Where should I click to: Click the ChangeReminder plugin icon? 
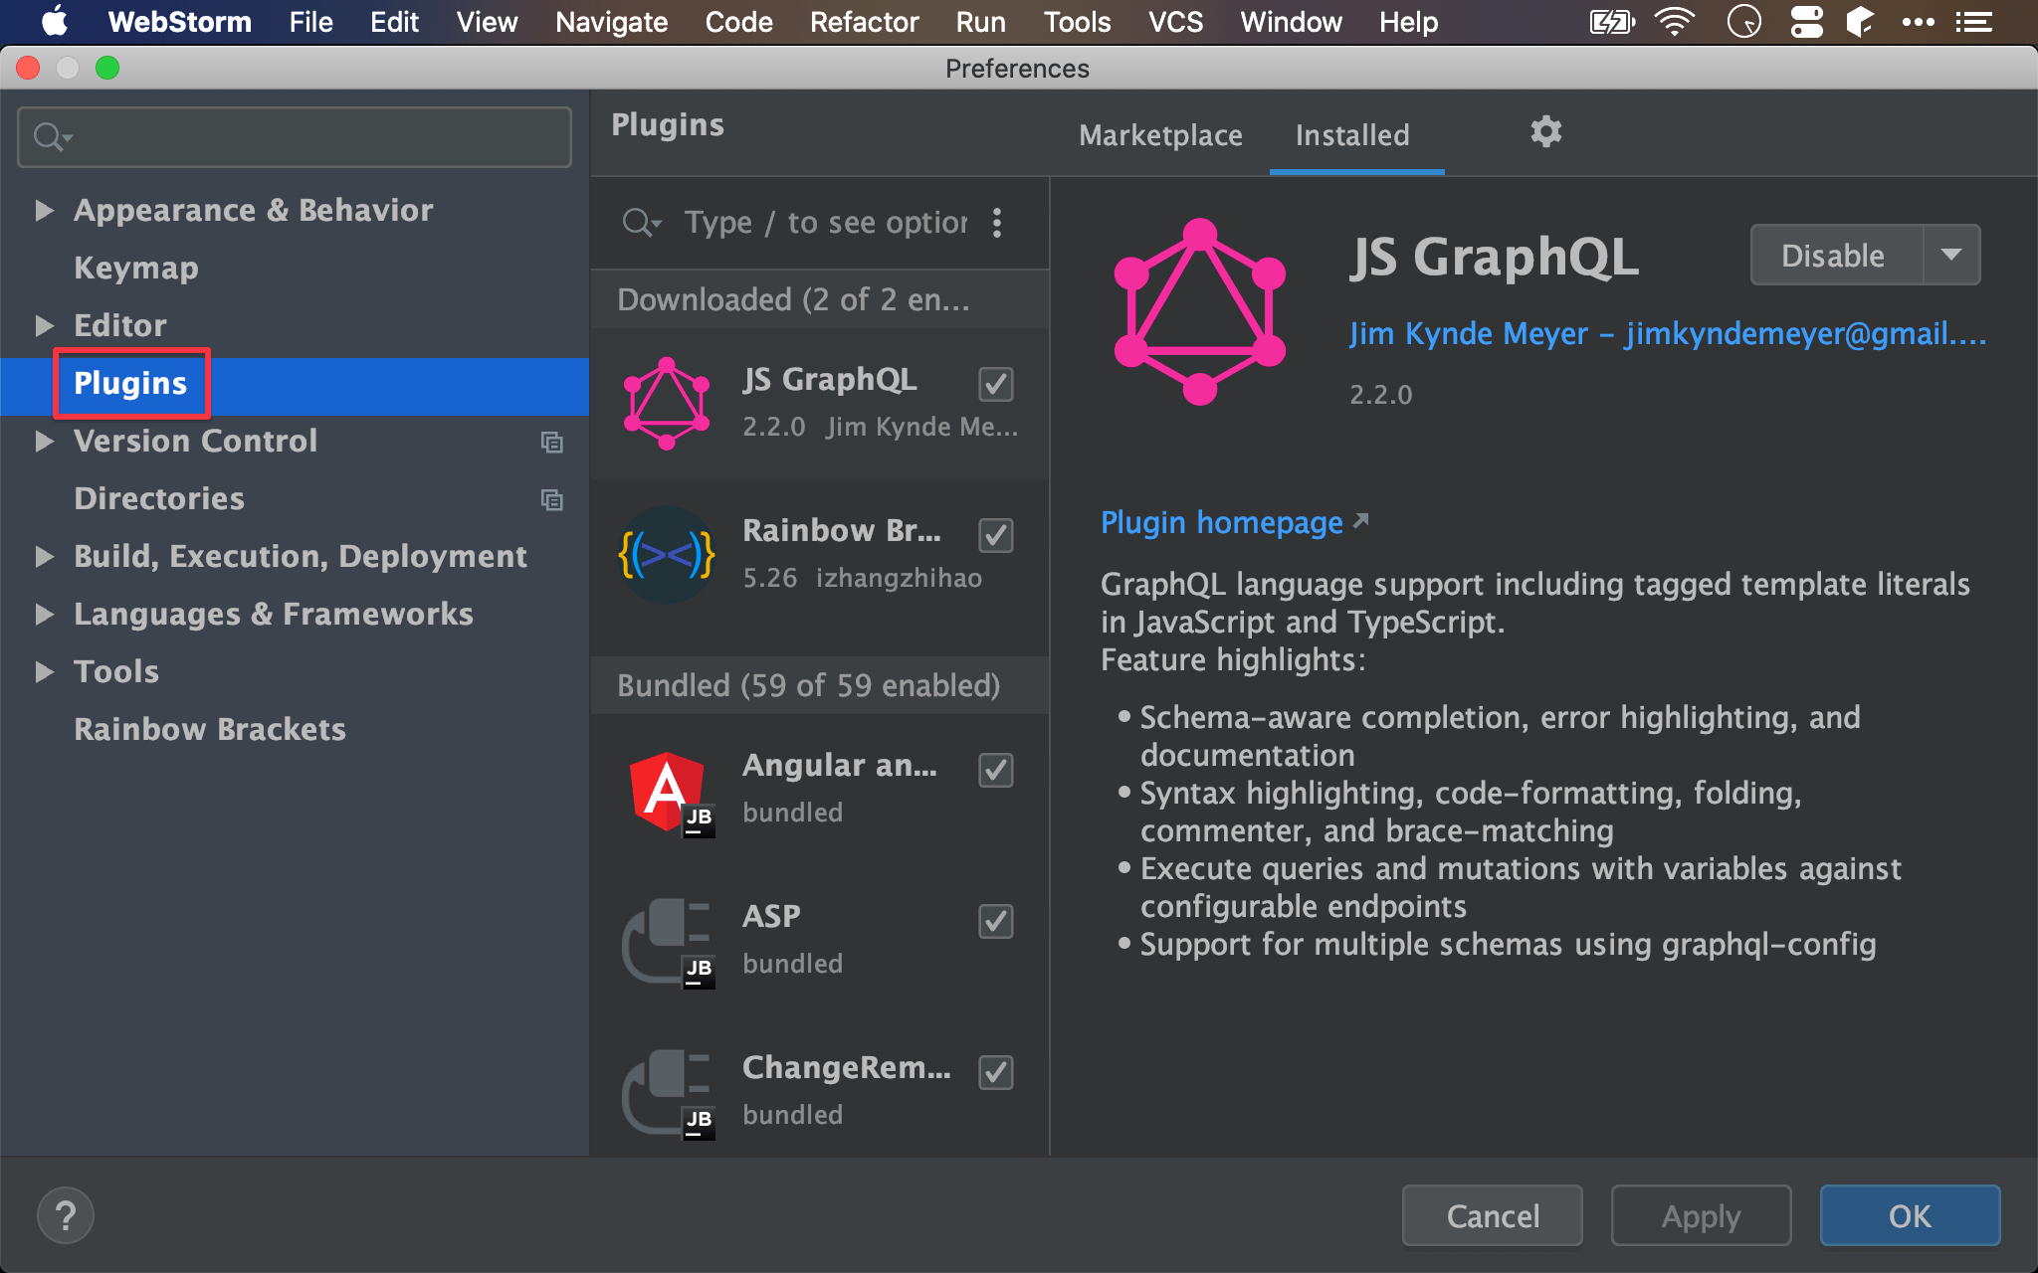pos(669,1094)
